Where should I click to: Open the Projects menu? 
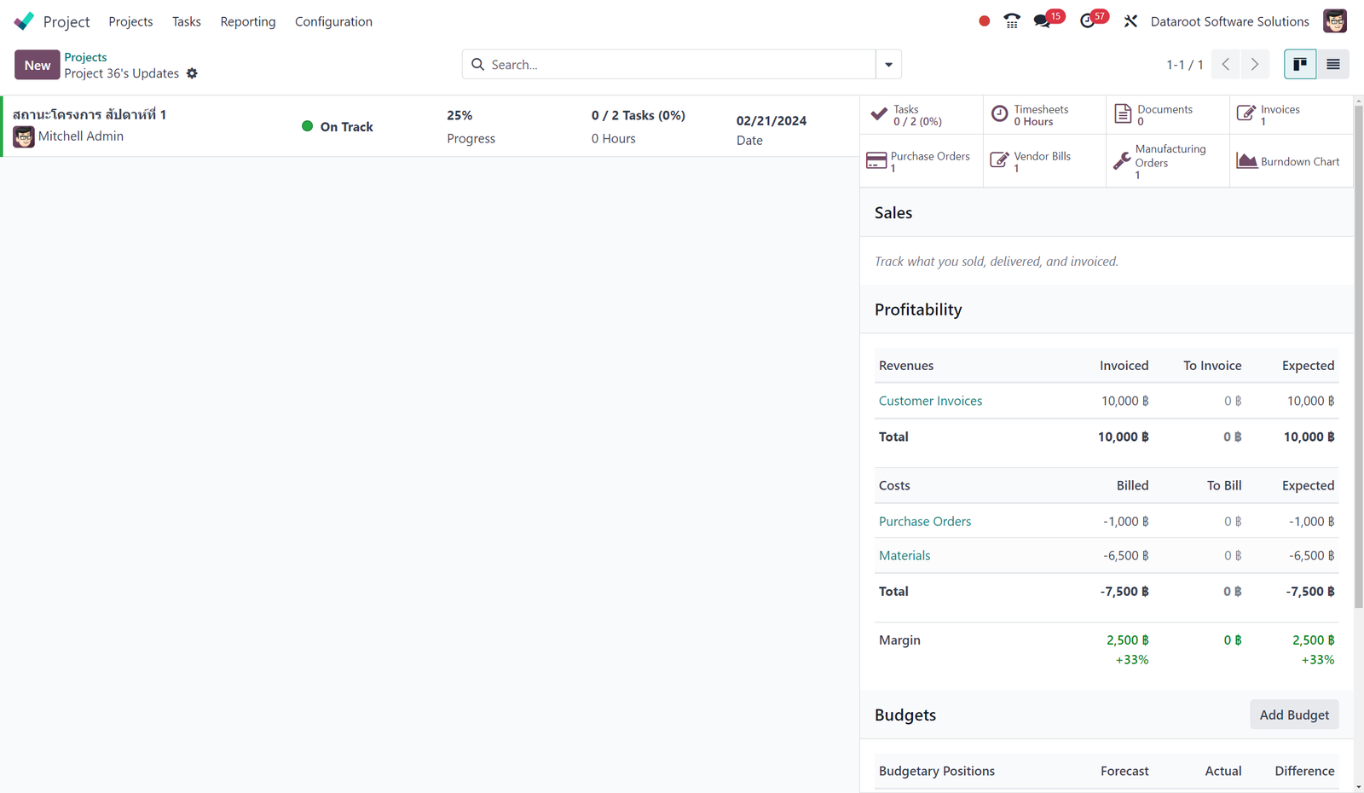[x=130, y=21]
